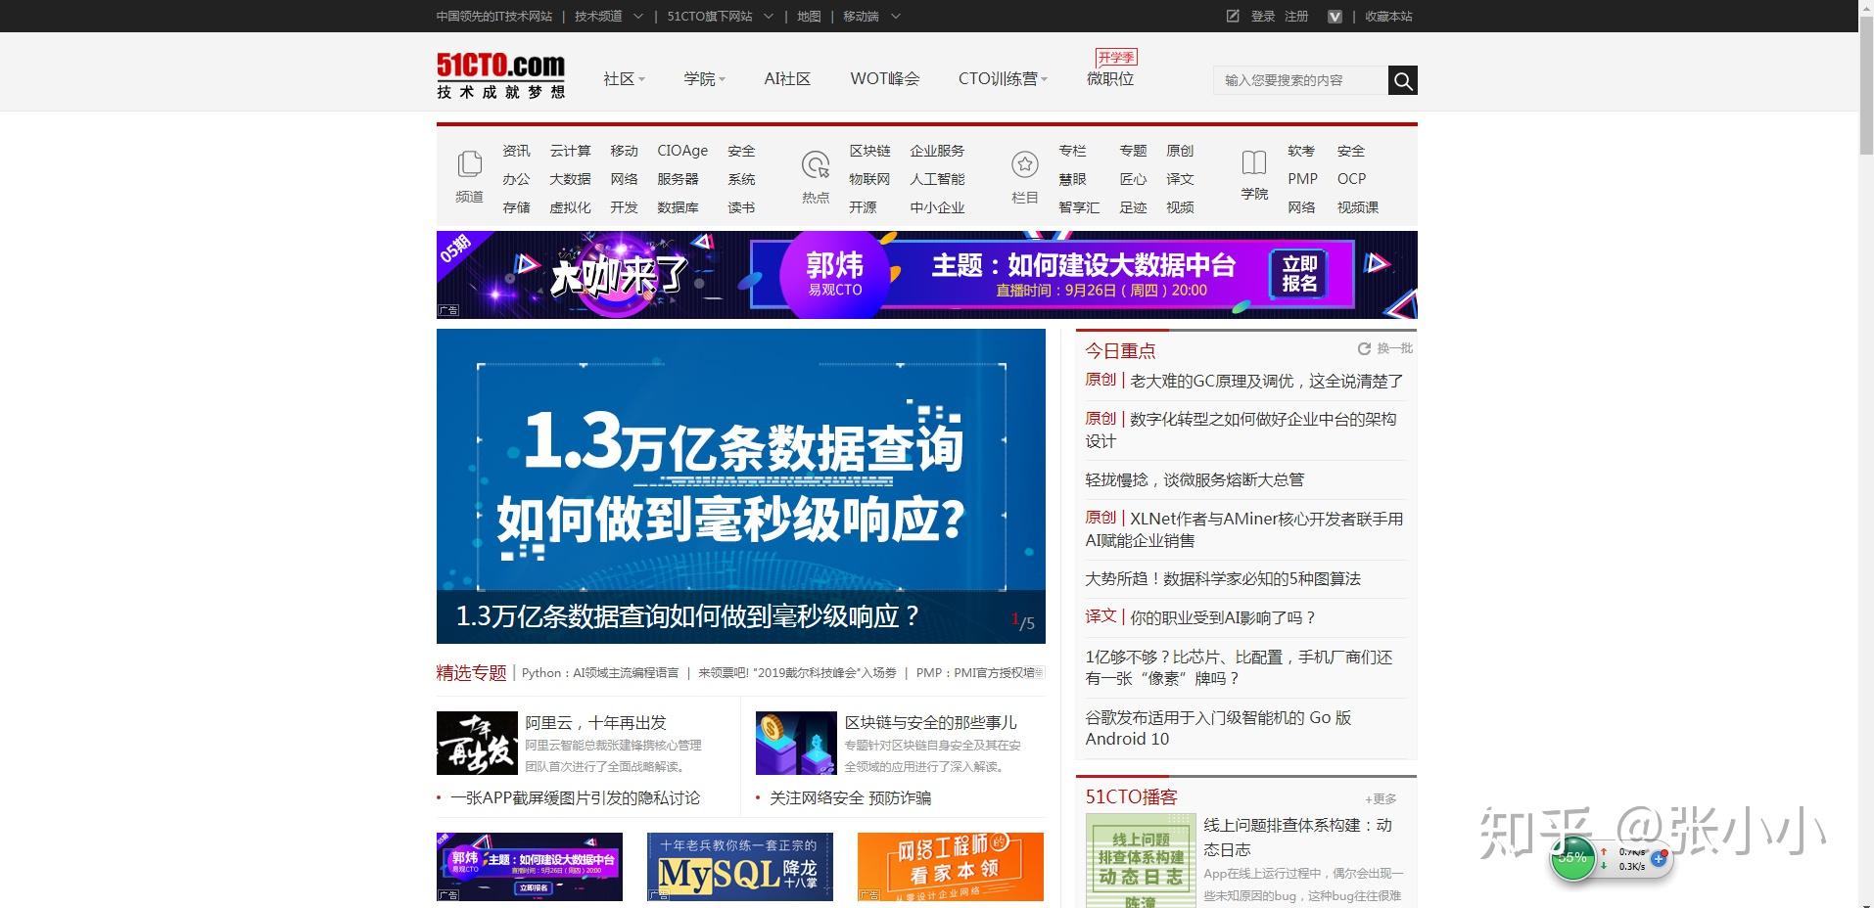The height and width of the screenshot is (908, 1874).
Task: Open the AI社区 nav item
Action: tap(787, 79)
